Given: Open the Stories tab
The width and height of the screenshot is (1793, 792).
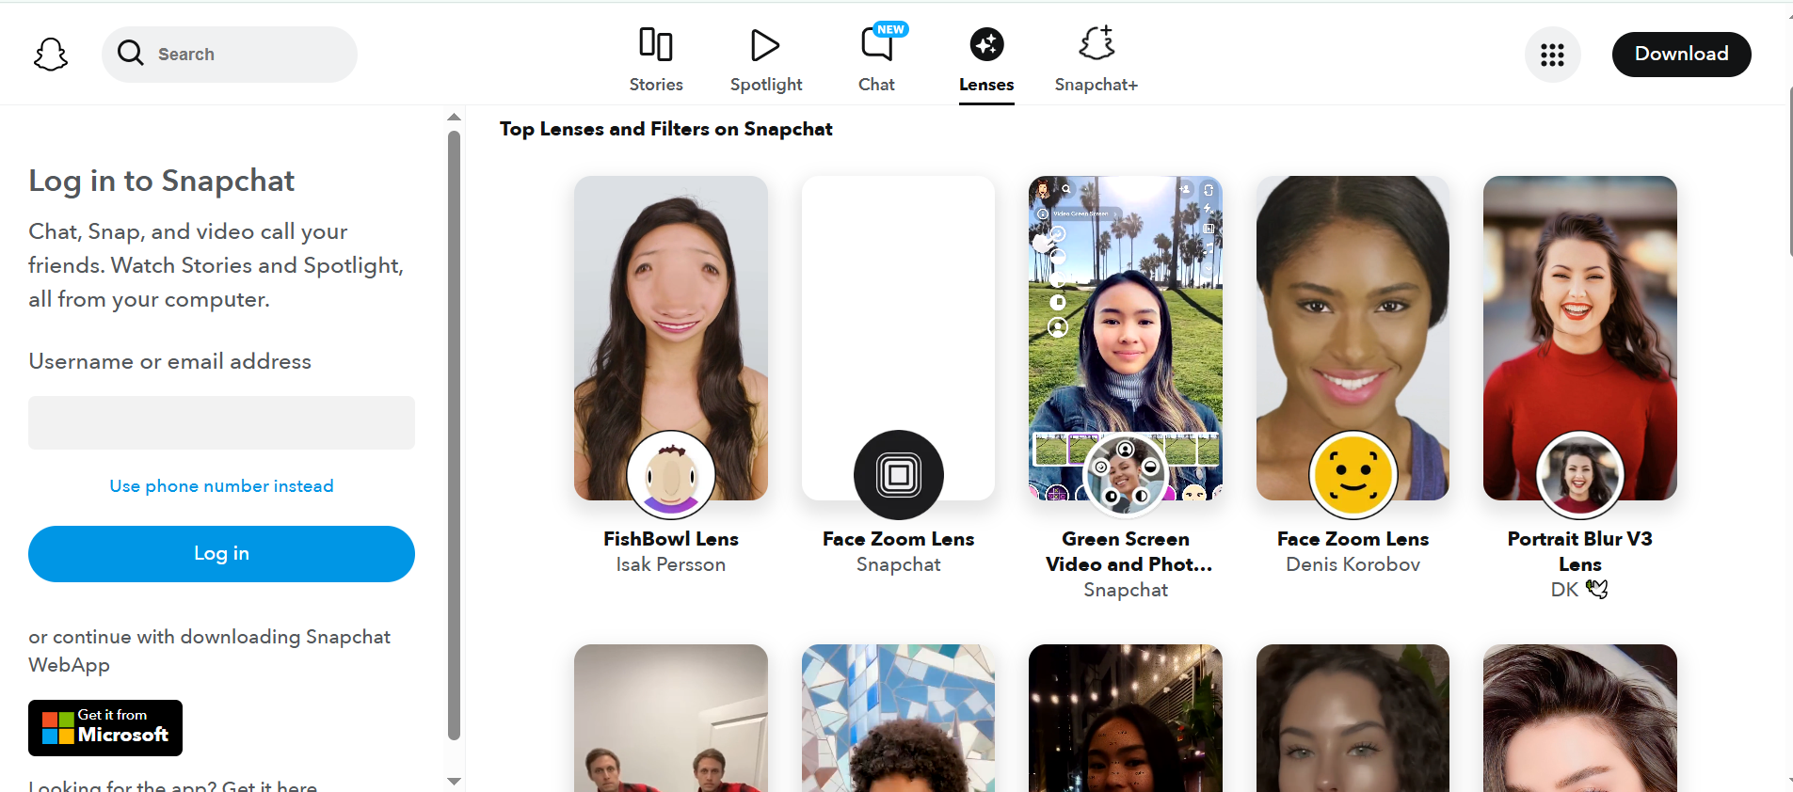Looking at the screenshot, I should pyautogui.click(x=656, y=61).
